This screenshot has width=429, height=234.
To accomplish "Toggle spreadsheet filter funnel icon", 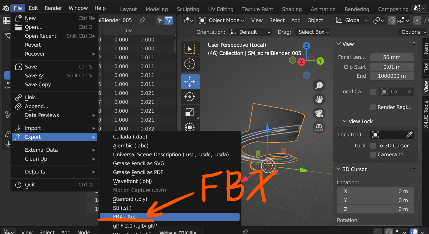I will click(x=169, y=21).
